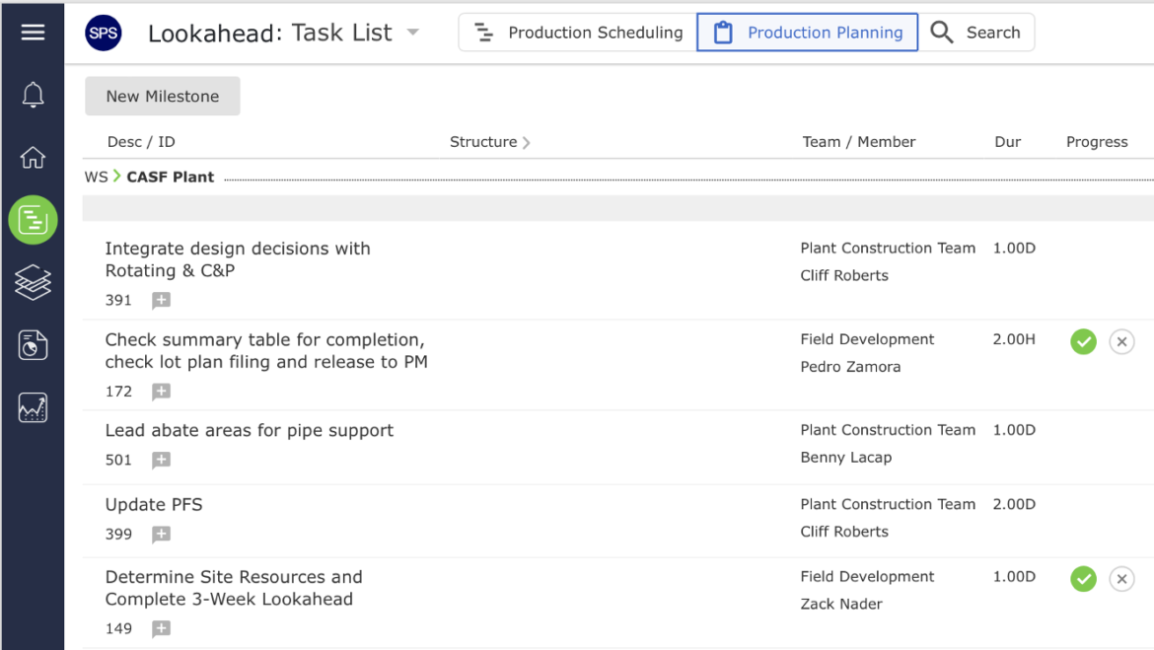Viewport: 1154px width, 650px height.
Task: Select the CASF Plant workstream label
Action: pos(170,177)
